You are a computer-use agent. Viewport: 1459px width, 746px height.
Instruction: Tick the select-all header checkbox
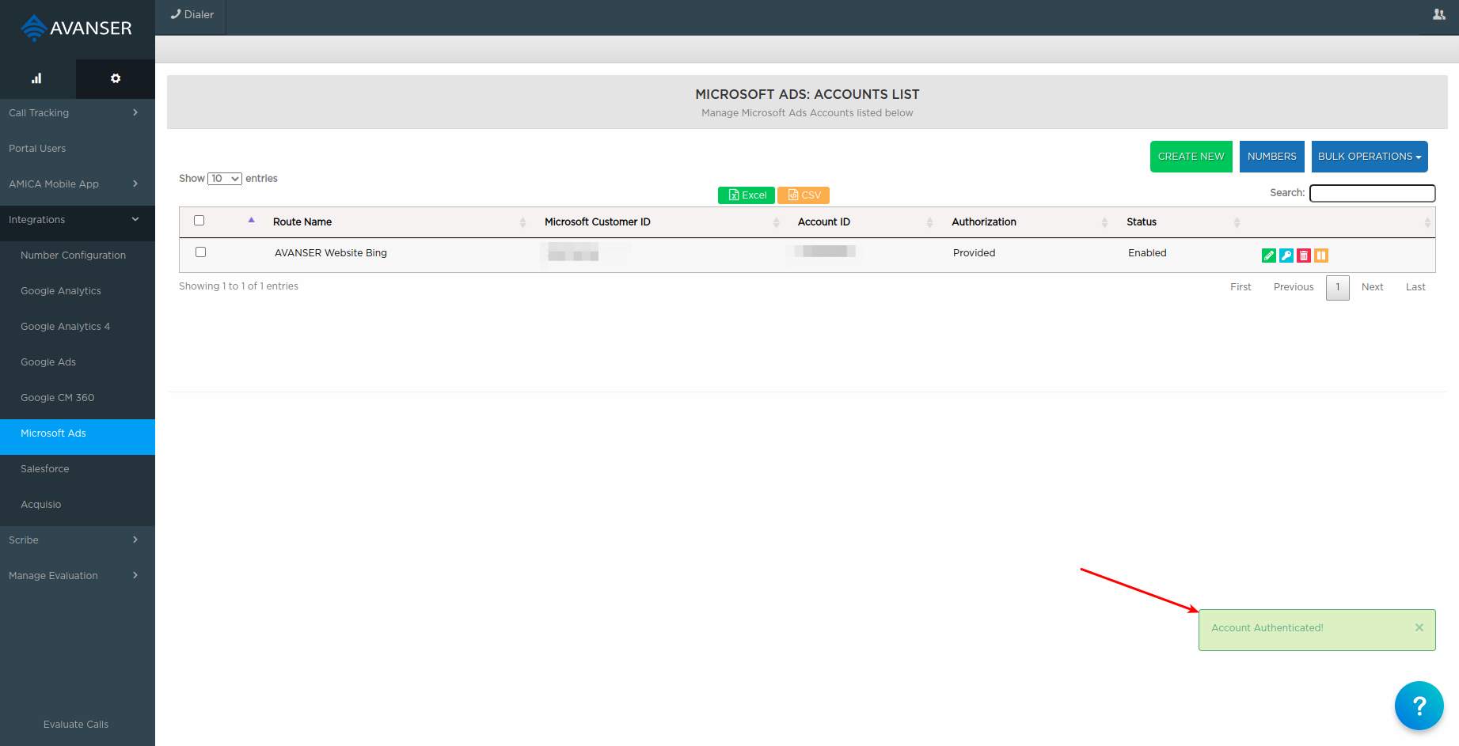coord(199,221)
